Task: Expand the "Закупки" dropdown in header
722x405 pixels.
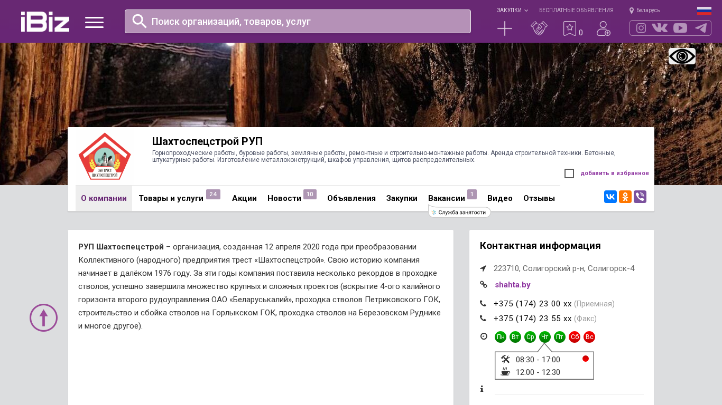Action: pyautogui.click(x=512, y=10)
